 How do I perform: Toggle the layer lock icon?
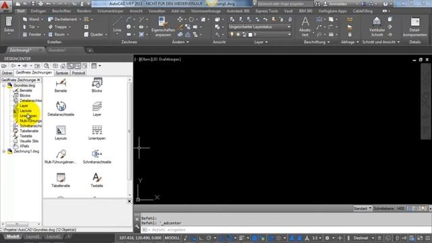tap(244, 34)
